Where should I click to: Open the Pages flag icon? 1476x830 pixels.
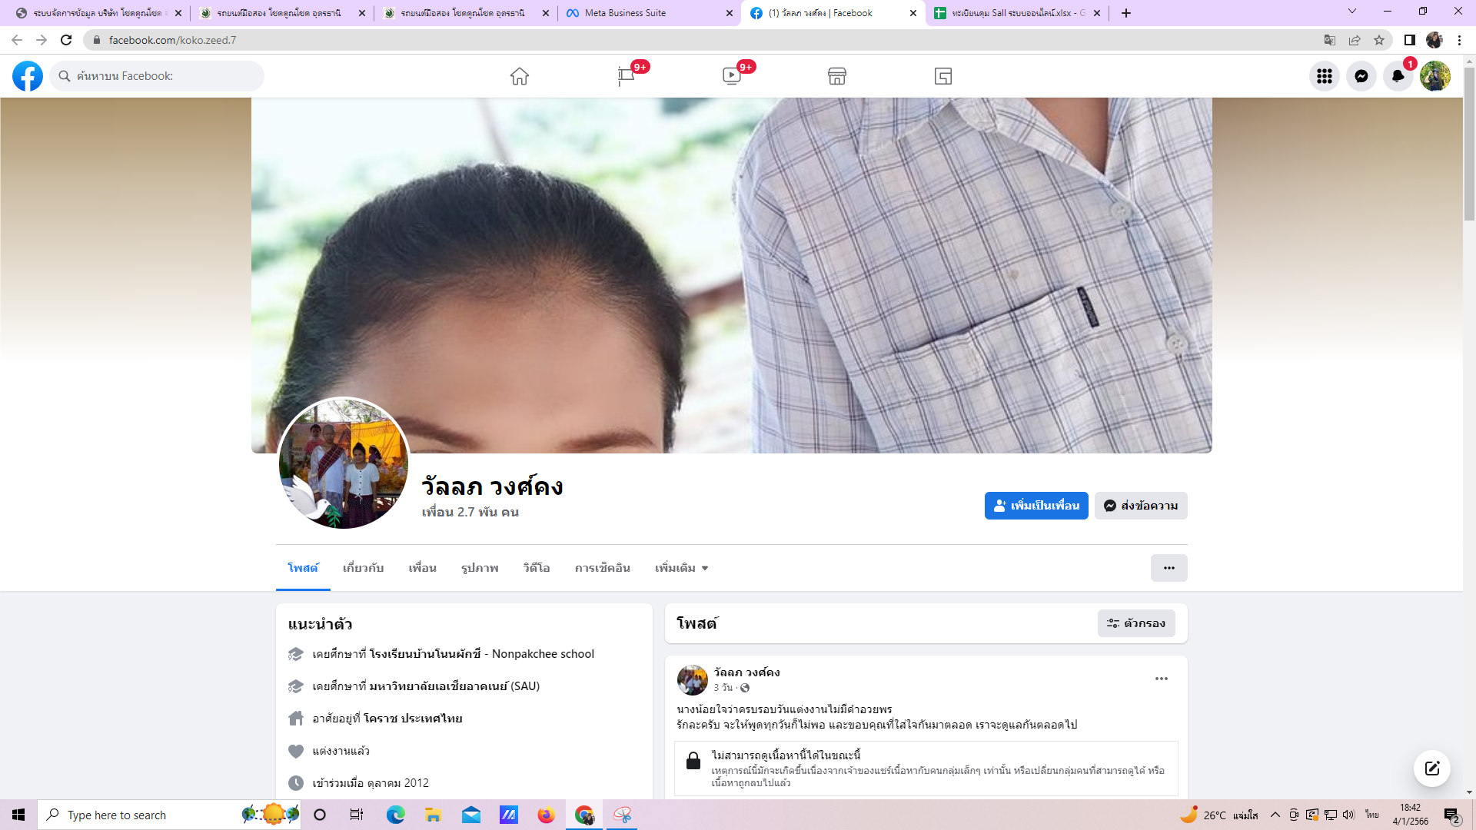pos(626,76)
